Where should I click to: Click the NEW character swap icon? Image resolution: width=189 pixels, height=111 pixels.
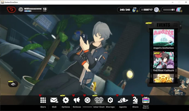pos(13,84)
